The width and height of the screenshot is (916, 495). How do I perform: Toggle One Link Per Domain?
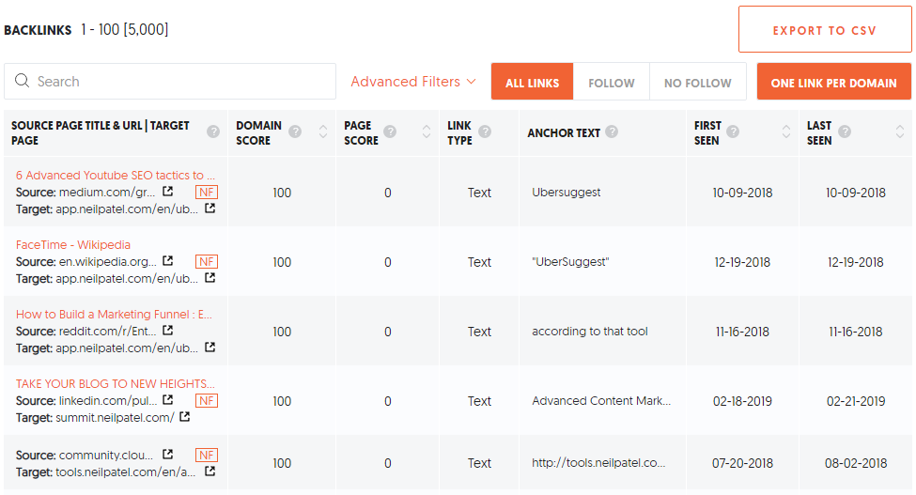[x=833, y=82]
